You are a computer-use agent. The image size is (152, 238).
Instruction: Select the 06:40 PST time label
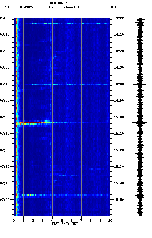click(x=5, y=84)
